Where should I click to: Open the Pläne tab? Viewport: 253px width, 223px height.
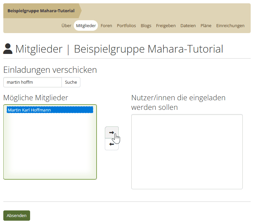206,25
